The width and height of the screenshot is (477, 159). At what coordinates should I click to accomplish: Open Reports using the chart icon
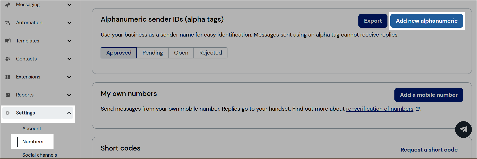[7, 95]
